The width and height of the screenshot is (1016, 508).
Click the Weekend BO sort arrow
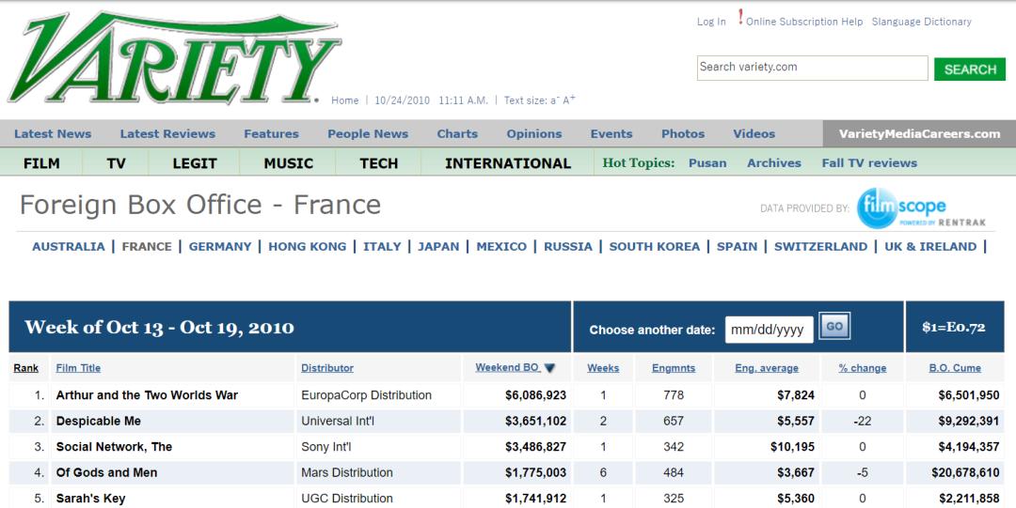click(x=549, y=368)
